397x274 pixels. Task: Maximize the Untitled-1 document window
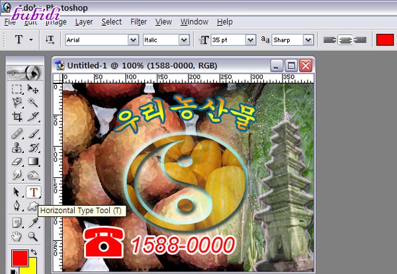tap(291, 66)
